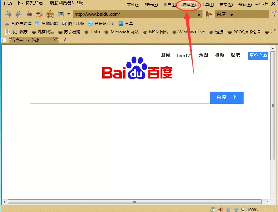Click vertical scrollbar down arrow
The width and height of the screenshot is (278, 212).
[x=273, y=196]
